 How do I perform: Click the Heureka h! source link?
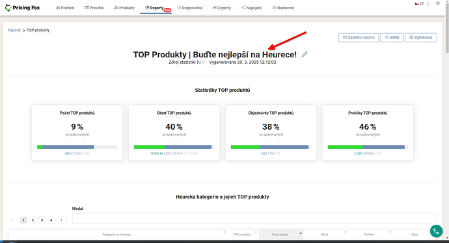coord(198,62)
